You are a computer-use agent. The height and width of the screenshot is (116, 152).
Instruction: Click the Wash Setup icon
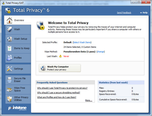point(9,39)
